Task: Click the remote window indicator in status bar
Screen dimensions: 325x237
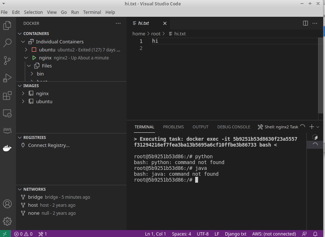Action: pos(5,234)
